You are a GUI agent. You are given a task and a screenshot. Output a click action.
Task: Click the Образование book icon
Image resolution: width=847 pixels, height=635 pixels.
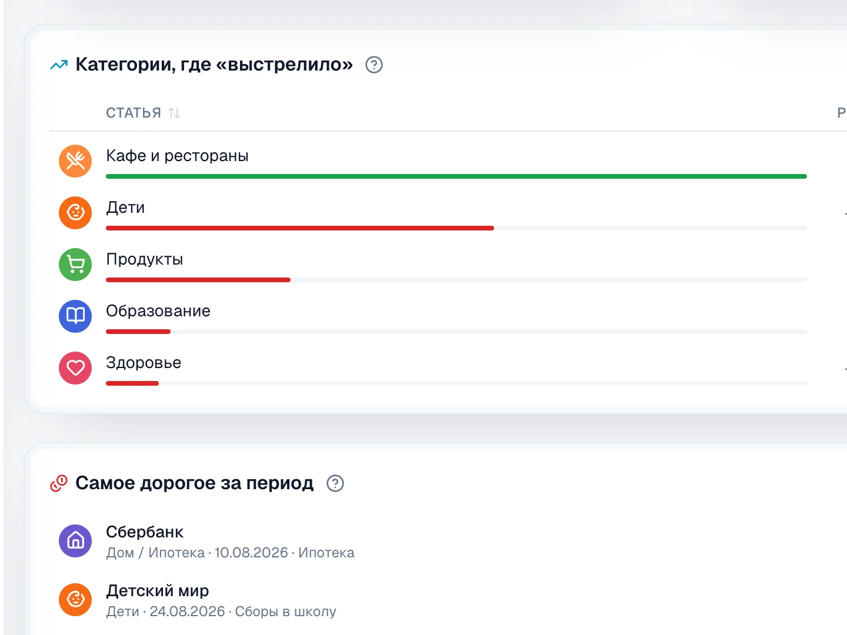pyautogui.click(x=75, y=316)
